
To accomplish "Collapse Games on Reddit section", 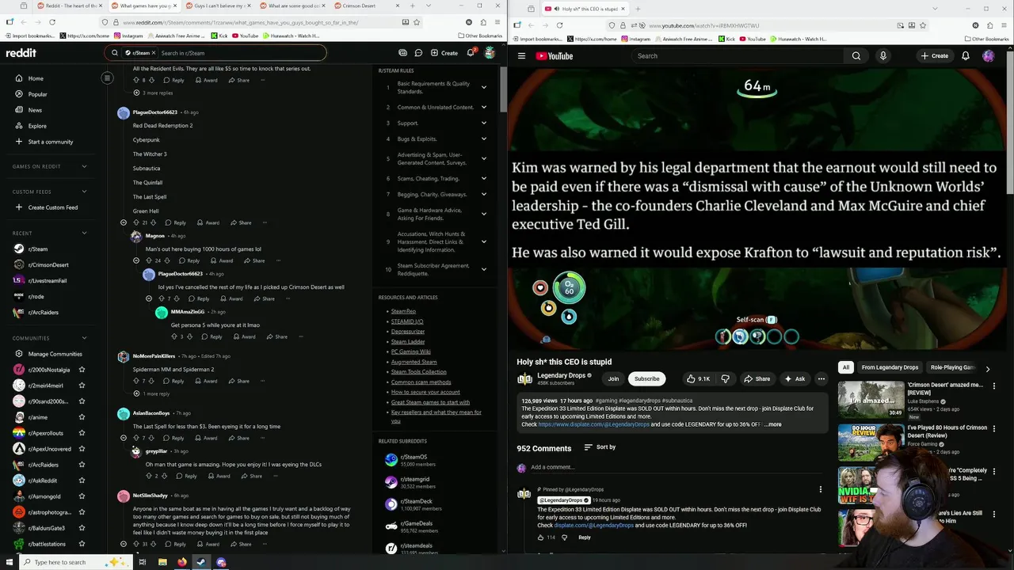I will (x=84, y=166).
